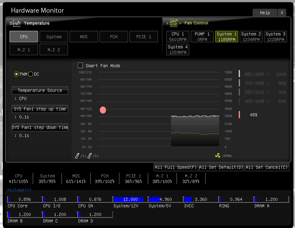Choose the System 4 fan

pos(178,50)
